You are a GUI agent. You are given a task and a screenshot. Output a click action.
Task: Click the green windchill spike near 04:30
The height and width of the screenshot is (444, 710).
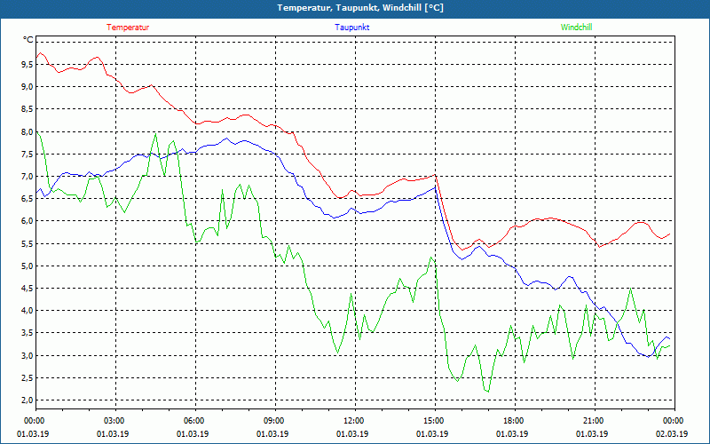coord(156,134)
